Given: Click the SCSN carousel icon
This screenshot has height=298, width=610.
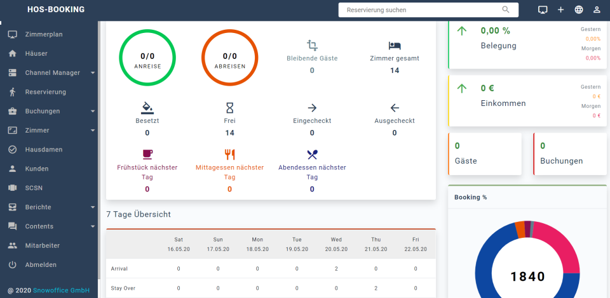Looking at the screenshot, I should (13, 188).
